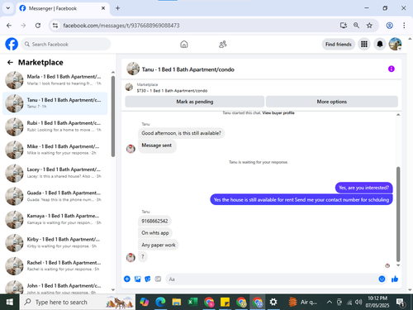This screenshot has width=413, height=310.
Task: Click the zoom magnifier icon in address bar
Action: (356, 26)
